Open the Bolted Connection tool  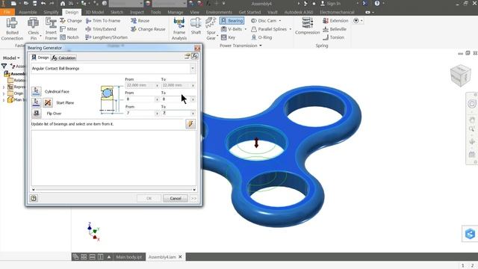[12, 29]
